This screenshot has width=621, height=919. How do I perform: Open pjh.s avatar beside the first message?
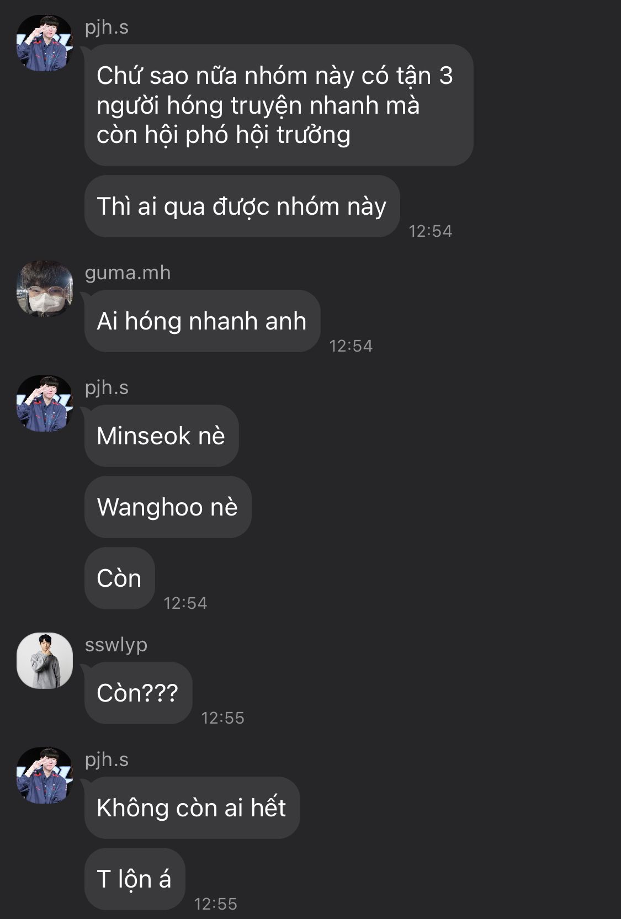(x=45, y=43)
